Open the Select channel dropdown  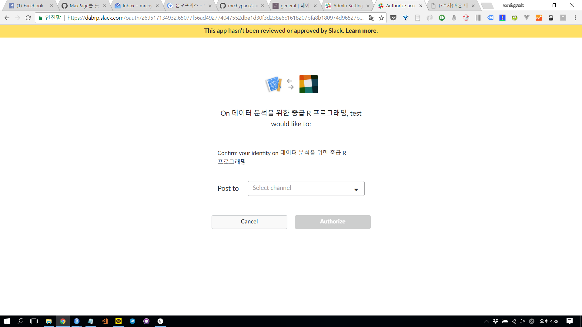[x=306, y=188]
